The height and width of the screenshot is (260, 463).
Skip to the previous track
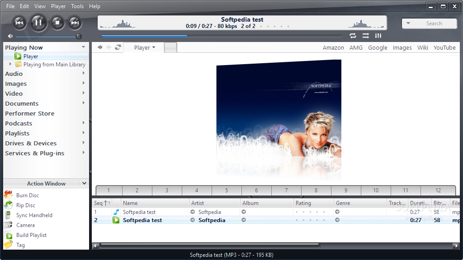coord(19,23)
